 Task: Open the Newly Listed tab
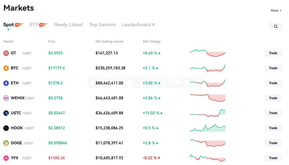(x=68, y=25)
